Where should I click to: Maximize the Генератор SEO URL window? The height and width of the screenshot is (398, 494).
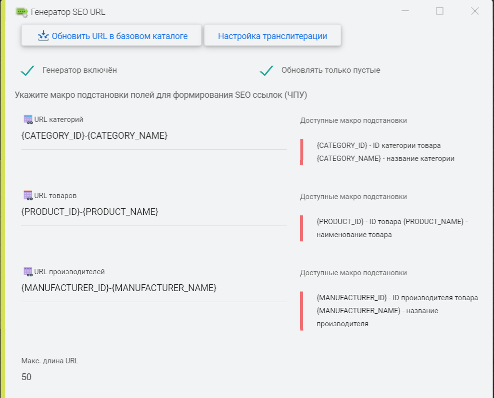(x=440, y=11)
